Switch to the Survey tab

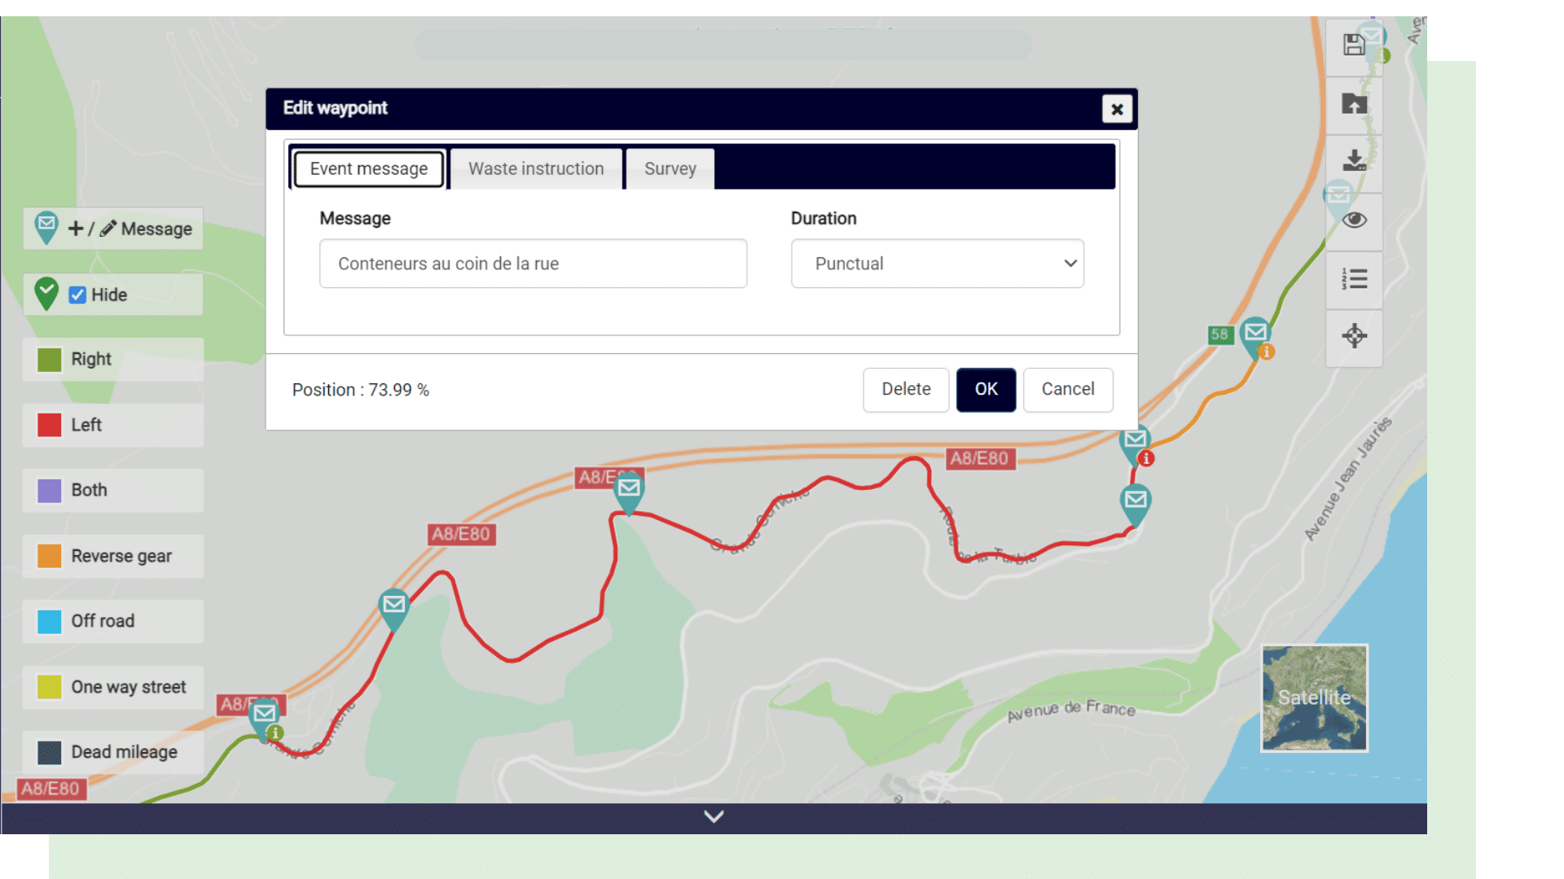670,168
